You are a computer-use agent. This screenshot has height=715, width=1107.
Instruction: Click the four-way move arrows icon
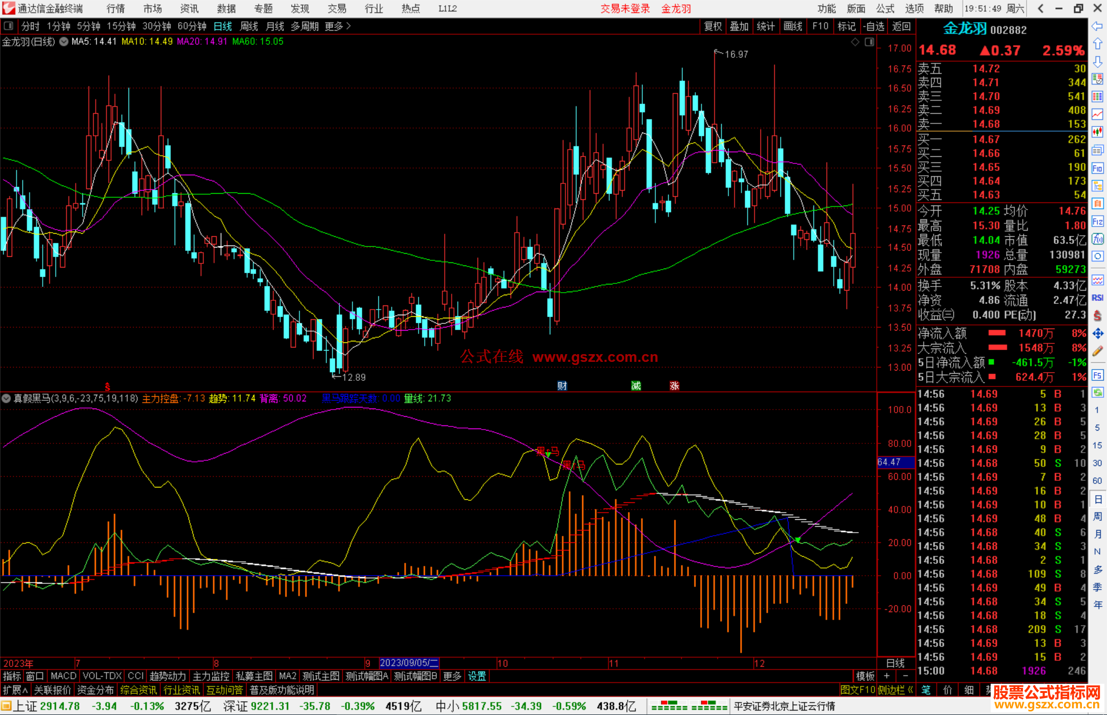[1097, 334]
